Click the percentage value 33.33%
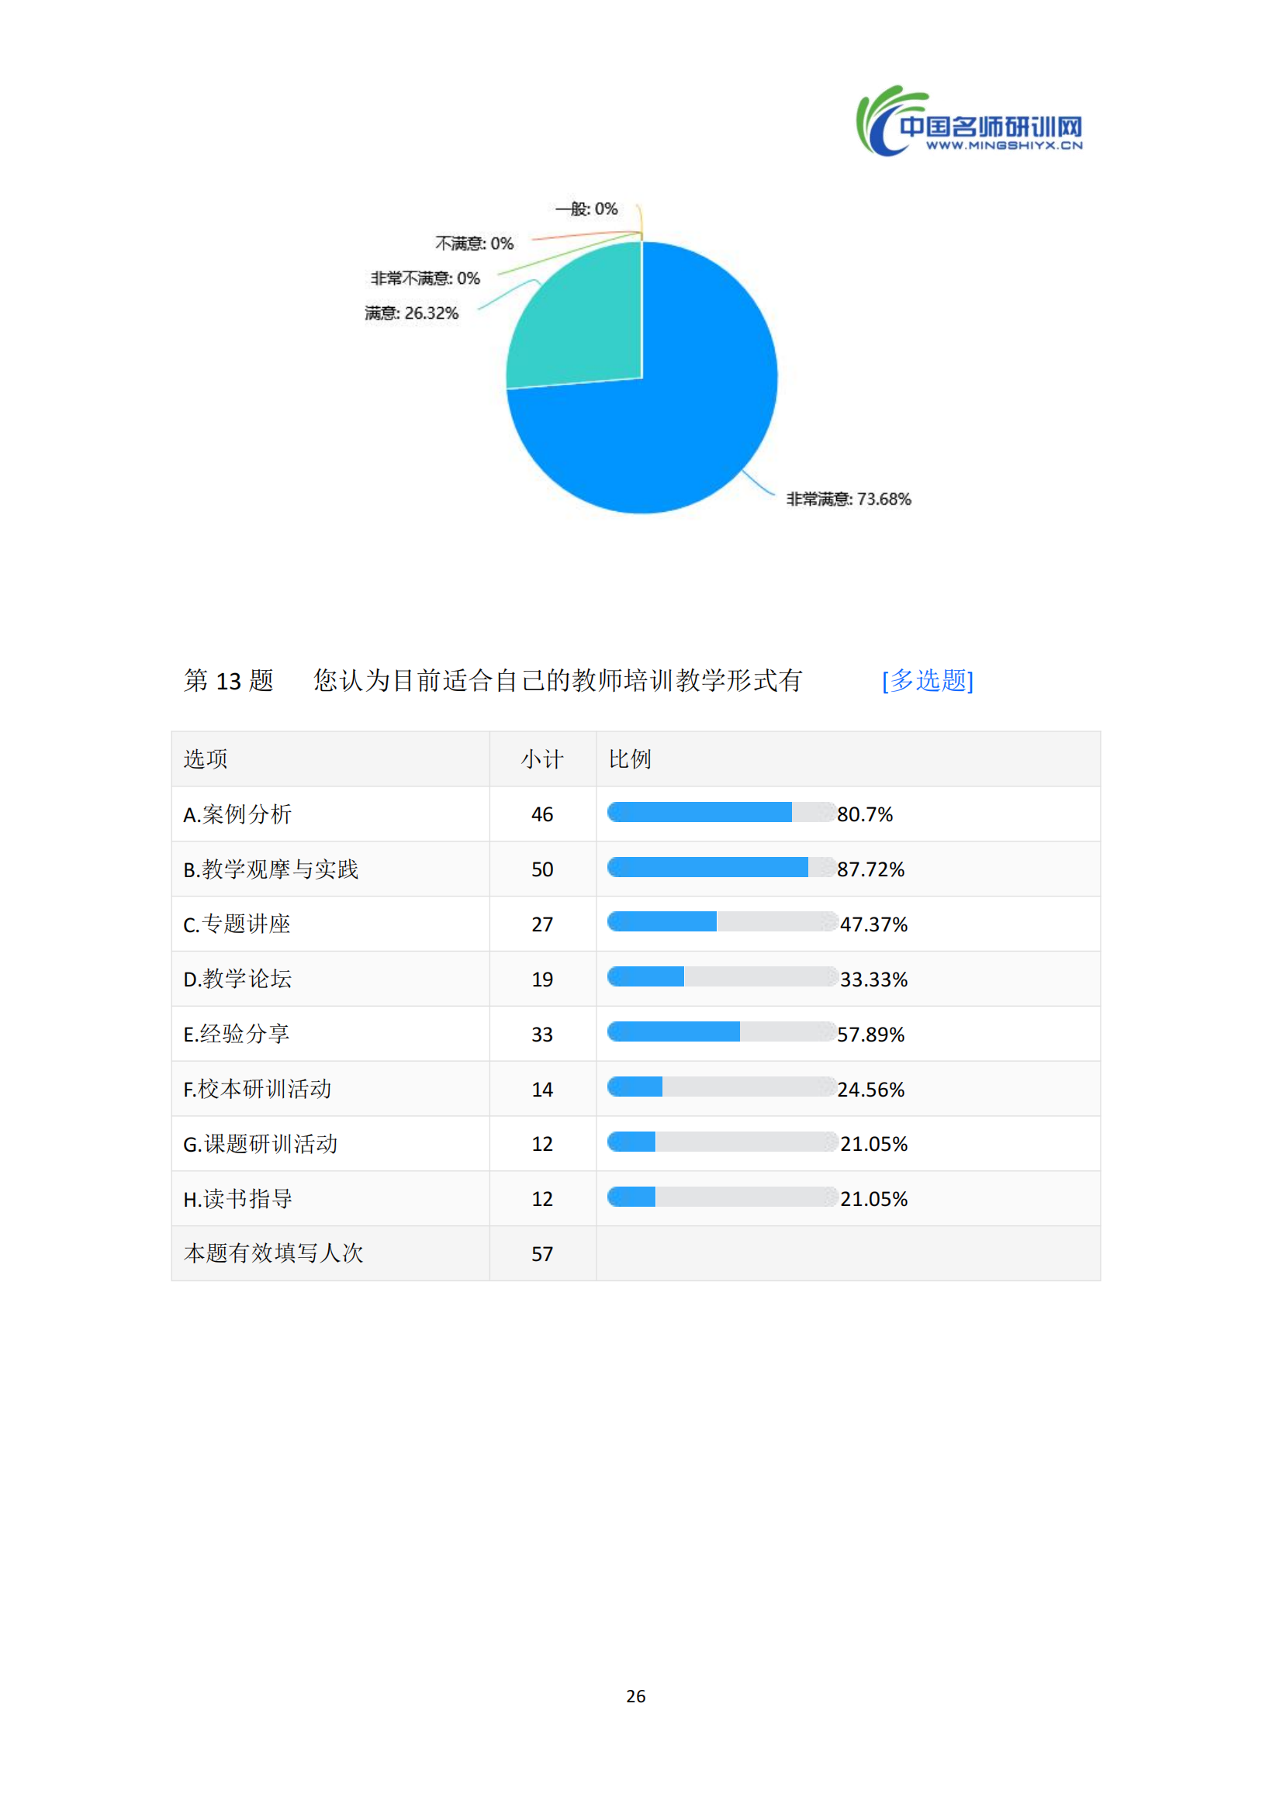The image size is (1283, 1814). pos(873,980)
